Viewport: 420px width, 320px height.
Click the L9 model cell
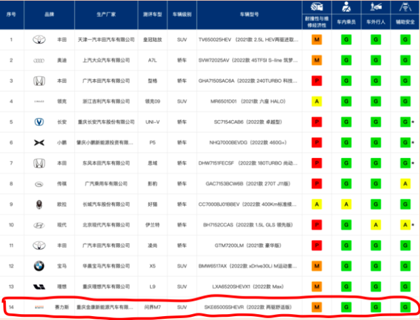point(153,287)
